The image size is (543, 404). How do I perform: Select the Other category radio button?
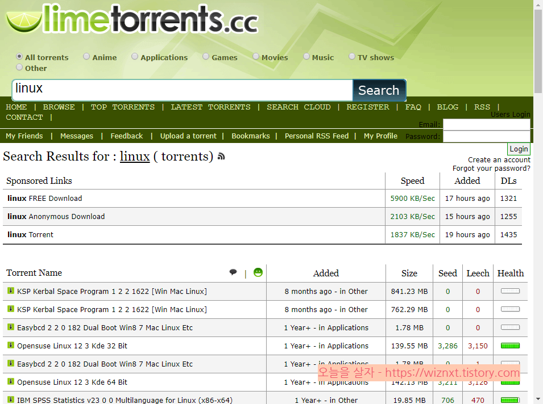pos(19,67)
